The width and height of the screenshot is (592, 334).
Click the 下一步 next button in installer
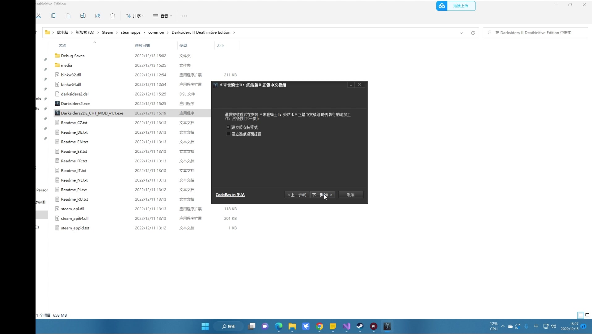(x=322, y=195)
